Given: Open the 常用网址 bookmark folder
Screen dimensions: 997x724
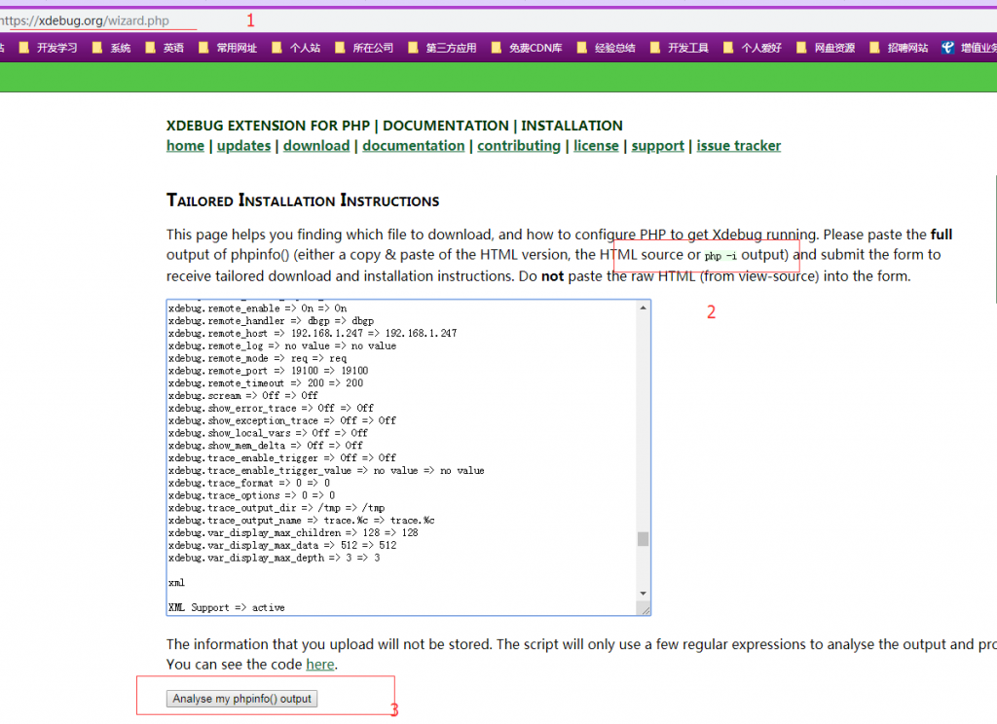Looking at the screenshot, I should click(x=228, y=48).
